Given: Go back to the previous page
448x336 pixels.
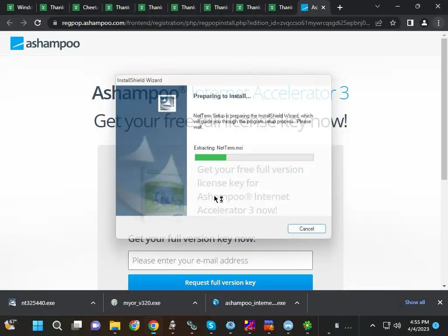Looking at the screenshot, I should pos(10,23).
